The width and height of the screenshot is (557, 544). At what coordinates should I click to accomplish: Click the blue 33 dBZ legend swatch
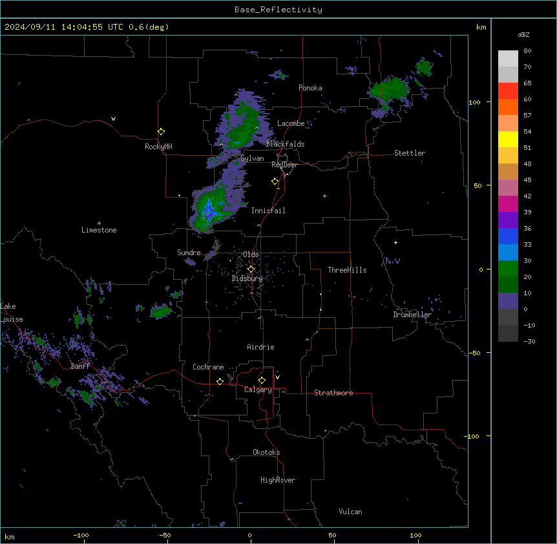tap(508, 236)
